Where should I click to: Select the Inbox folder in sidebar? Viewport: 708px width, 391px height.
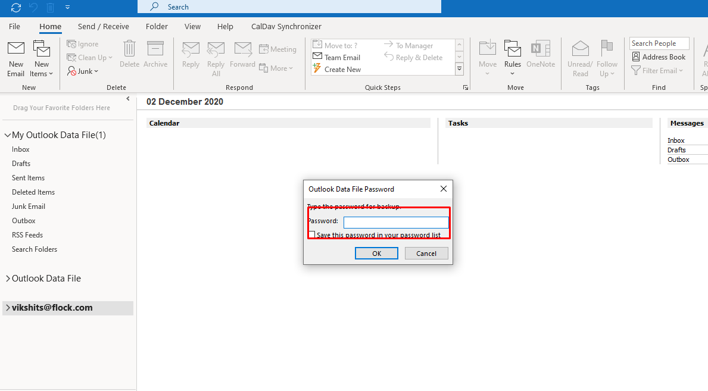coord(21,149)
